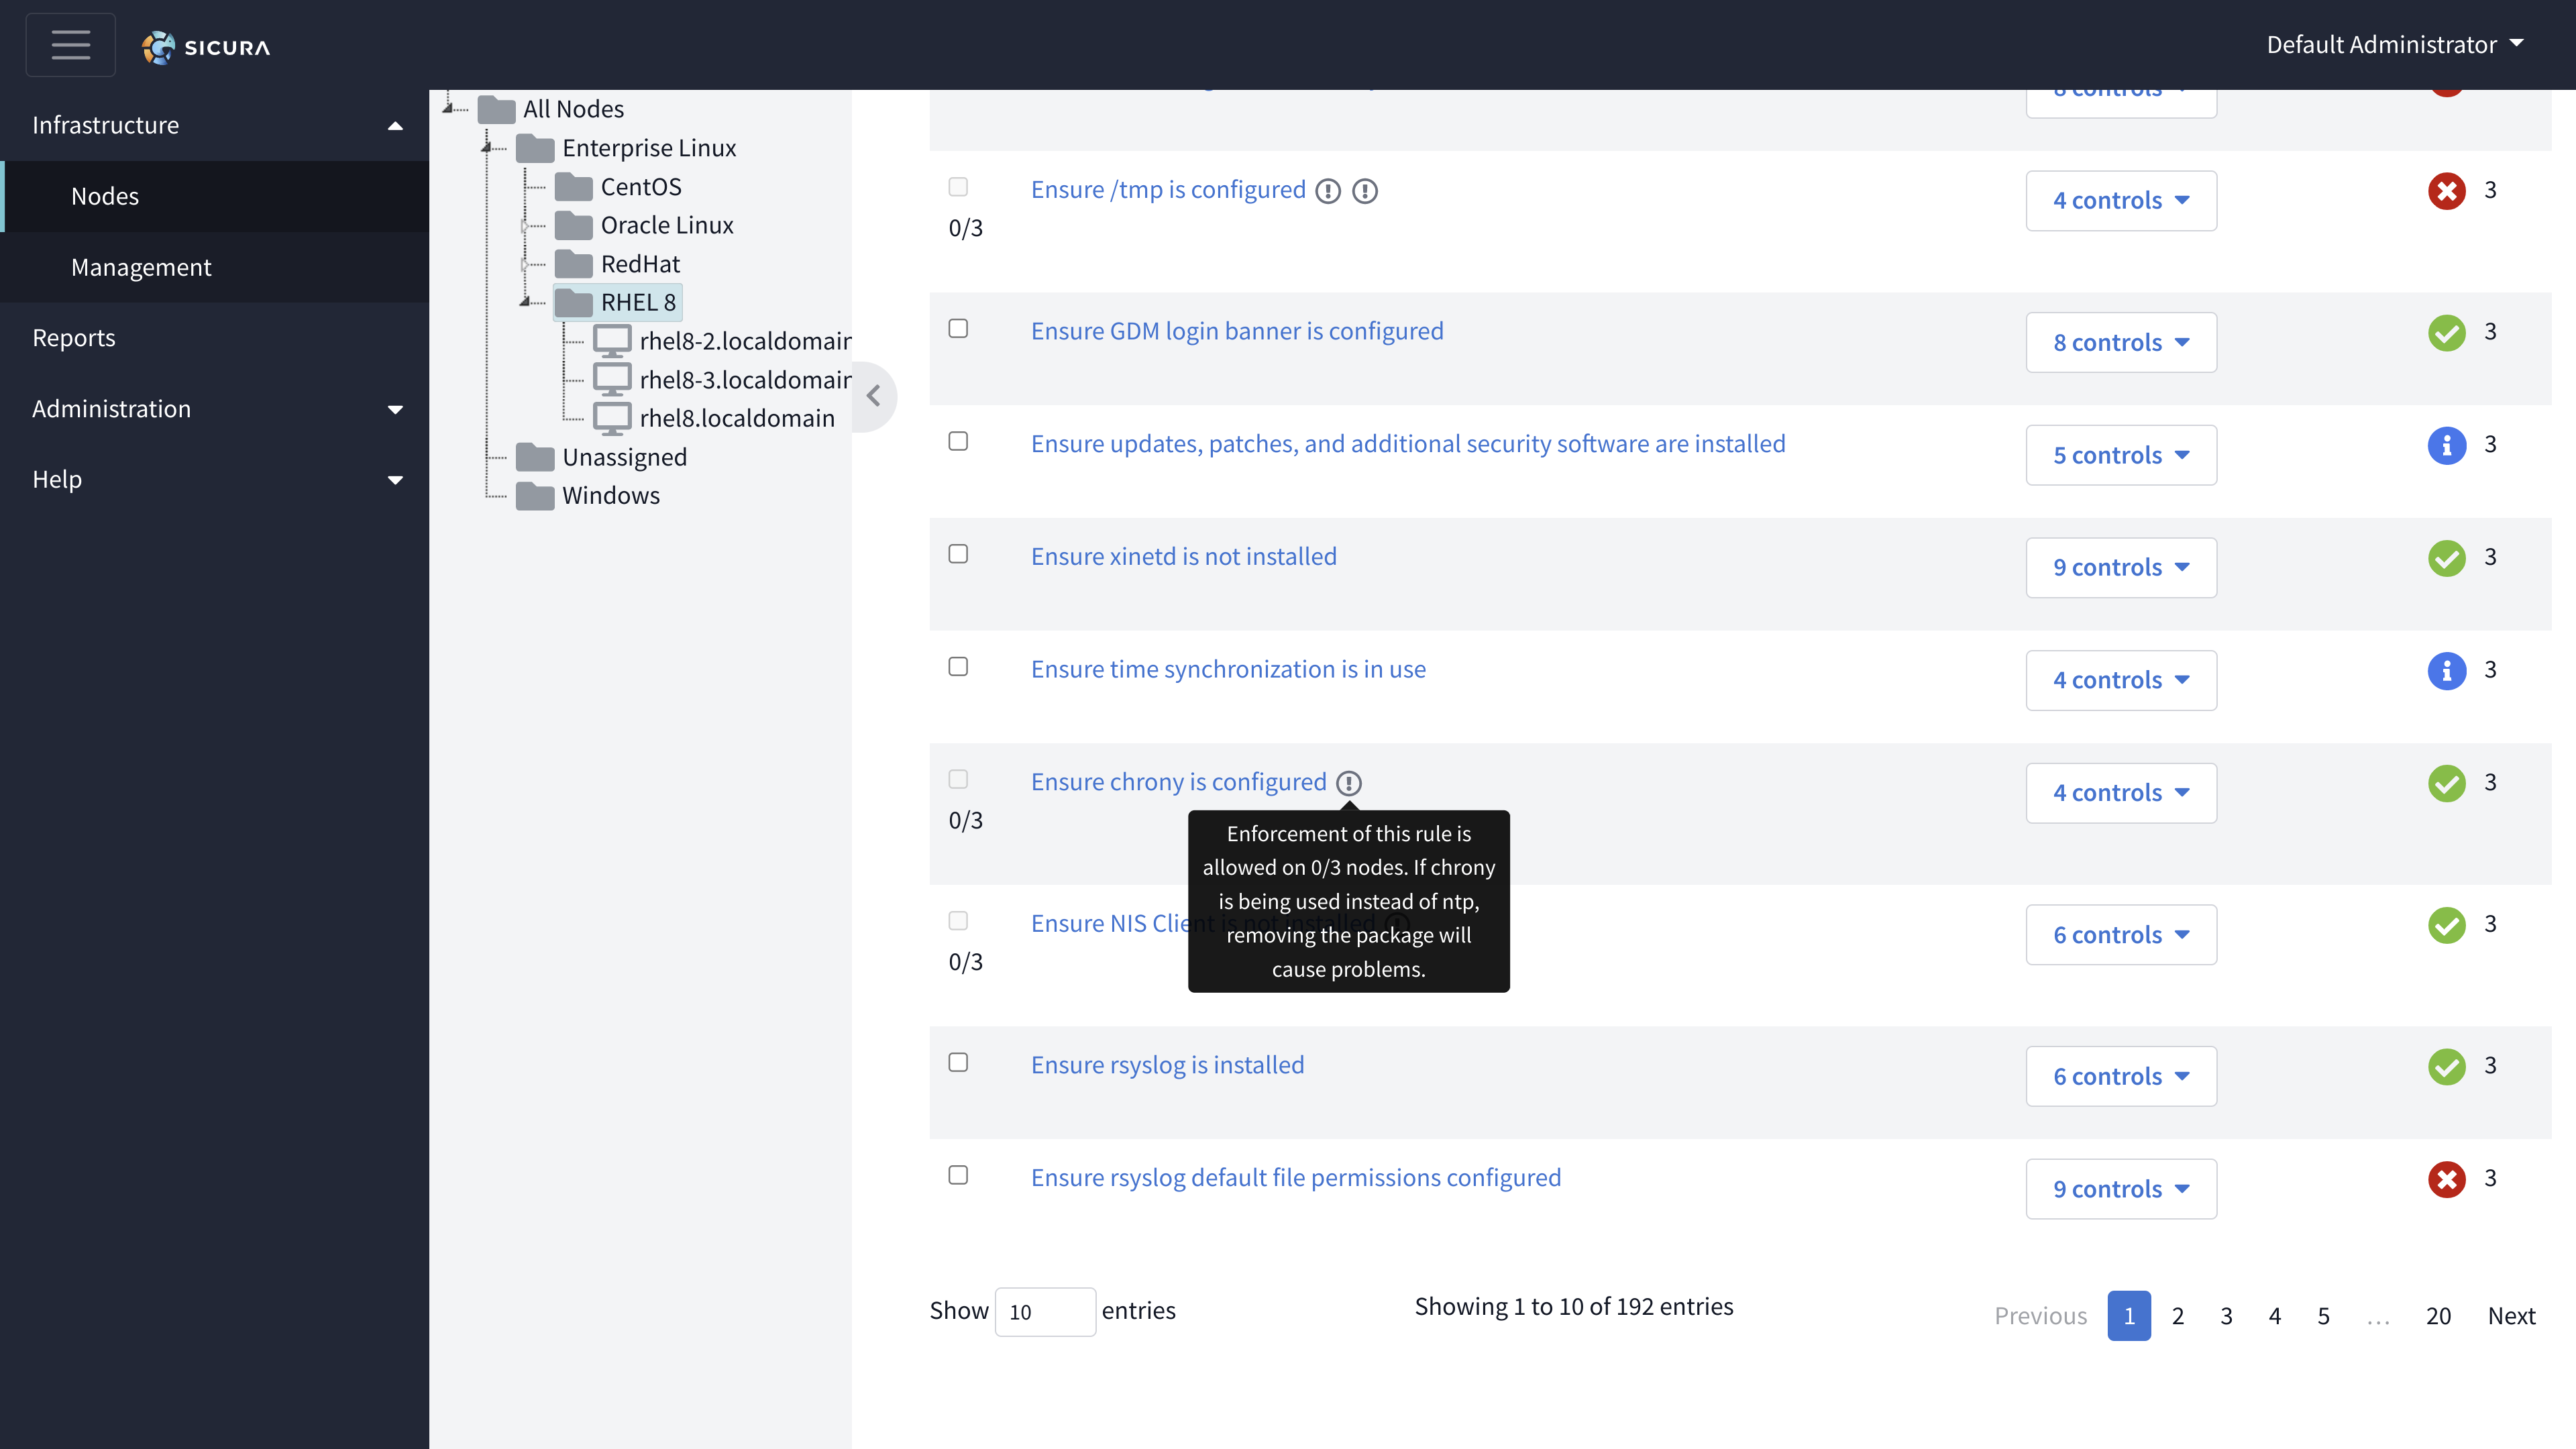Select the xinetd not installed rule checkbox

(958, 554)
